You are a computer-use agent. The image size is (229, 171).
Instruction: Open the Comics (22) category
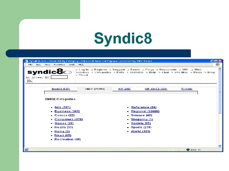tap(65, 115)
